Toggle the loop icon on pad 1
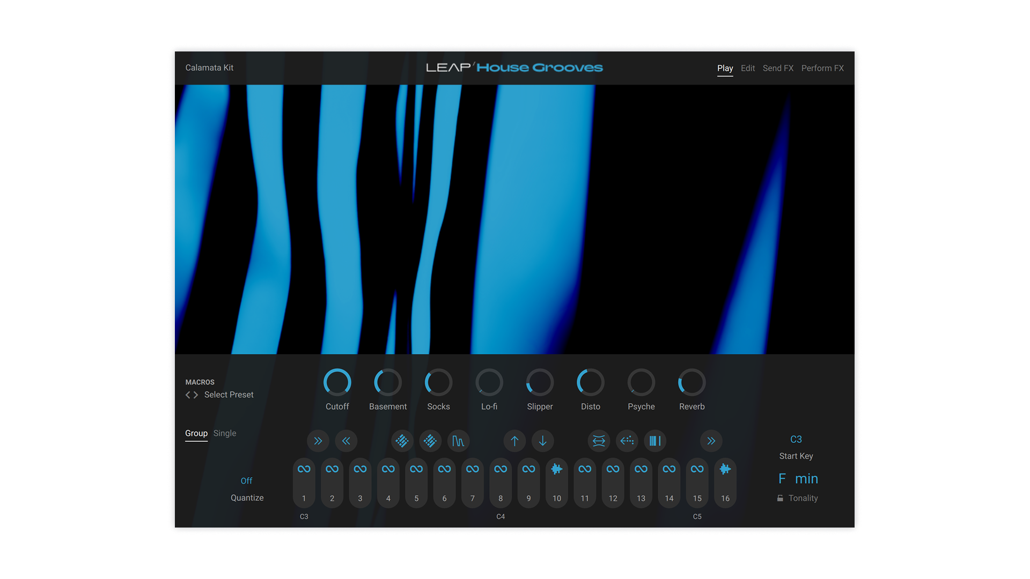 point(304,469)
